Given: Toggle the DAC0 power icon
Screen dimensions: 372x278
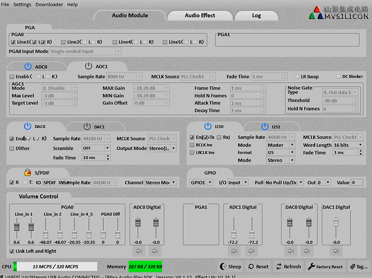Looking at the screenshot, I should [x=27, y=126].
